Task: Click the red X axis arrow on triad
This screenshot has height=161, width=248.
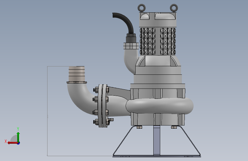Action: pyautogui.click(x=13, y=143)
